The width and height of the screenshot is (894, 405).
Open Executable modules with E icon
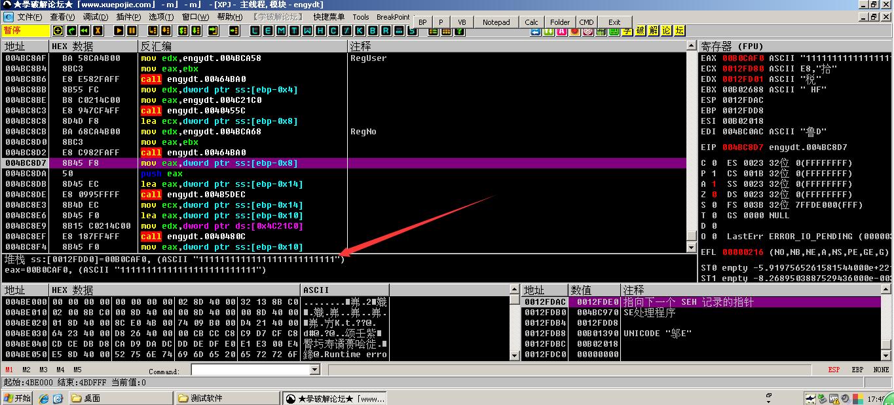pos(268,30)
